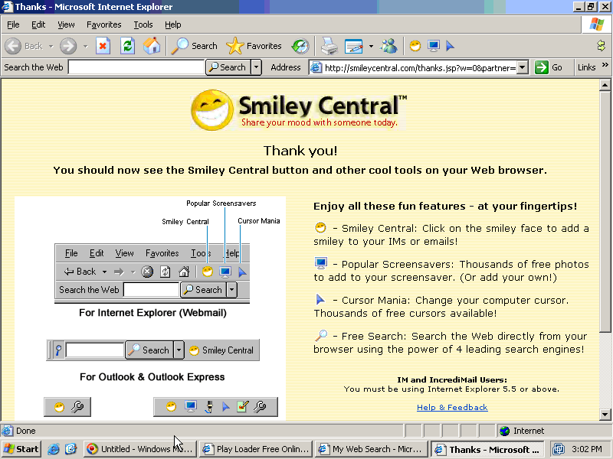Open the File menu
Viewport: 613px width, 459px height.
pyautogui.click(x=13, y=24)
